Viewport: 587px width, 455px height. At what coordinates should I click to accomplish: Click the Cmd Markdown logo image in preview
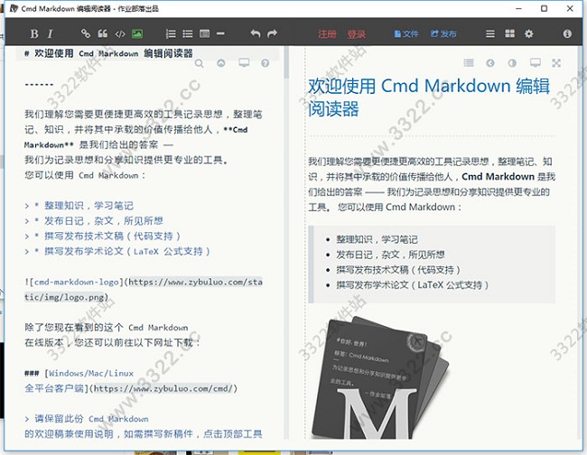380,376
